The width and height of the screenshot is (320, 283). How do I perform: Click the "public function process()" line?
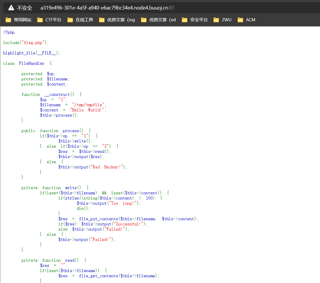[x=56, y=131]
